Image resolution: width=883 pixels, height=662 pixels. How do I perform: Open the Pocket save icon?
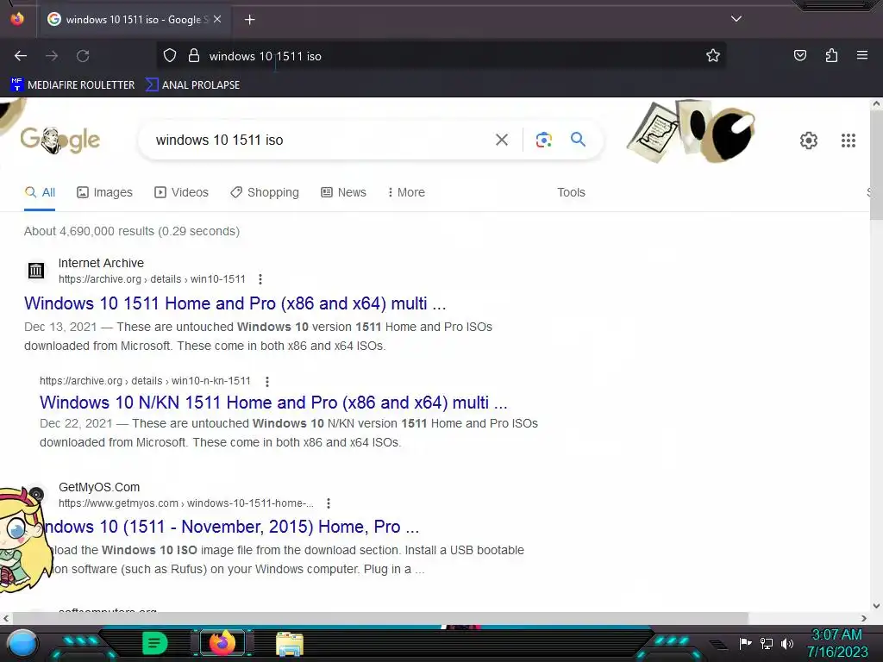800,55
